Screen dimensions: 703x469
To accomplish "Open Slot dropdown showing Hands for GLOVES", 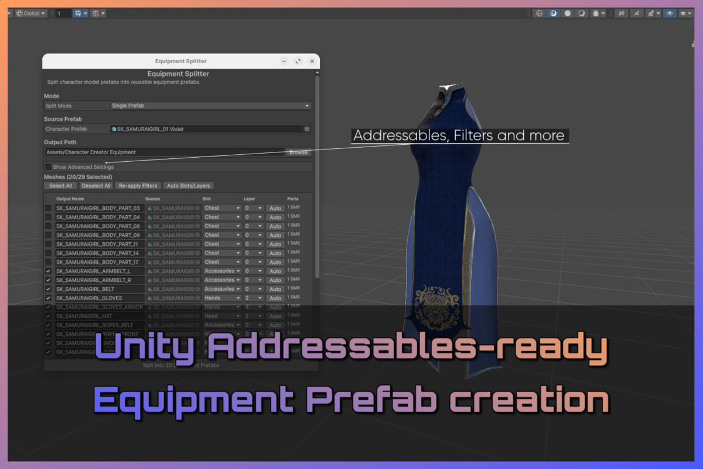I will [222, 298].
